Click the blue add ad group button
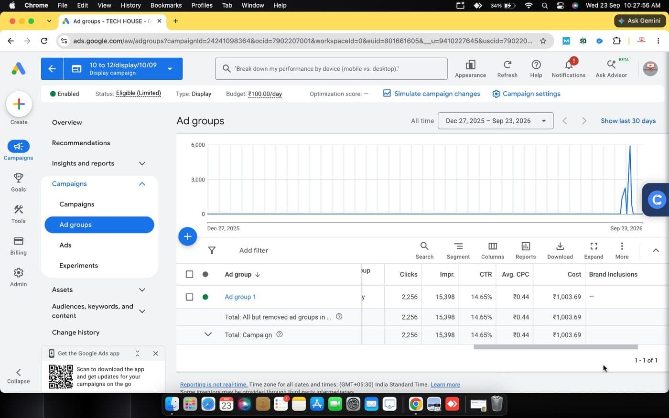669x418 pixels. tap(188, 236)
